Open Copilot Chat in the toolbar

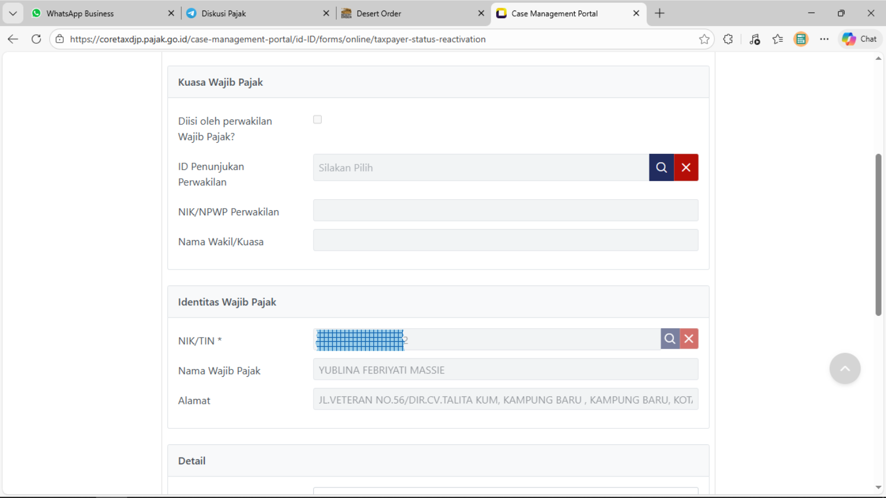coord(859,39)
